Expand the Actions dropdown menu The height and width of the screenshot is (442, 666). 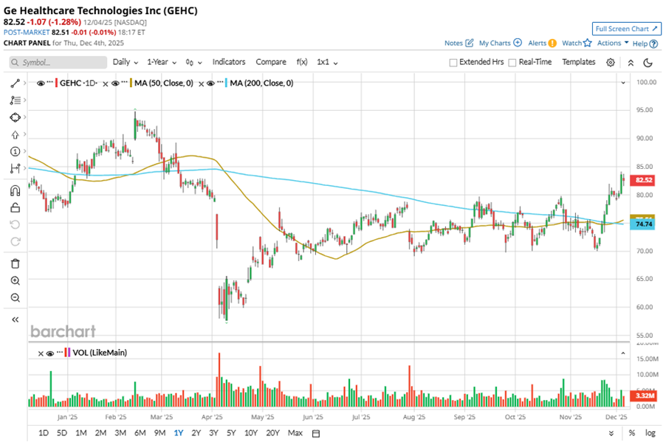pos(613,43)
